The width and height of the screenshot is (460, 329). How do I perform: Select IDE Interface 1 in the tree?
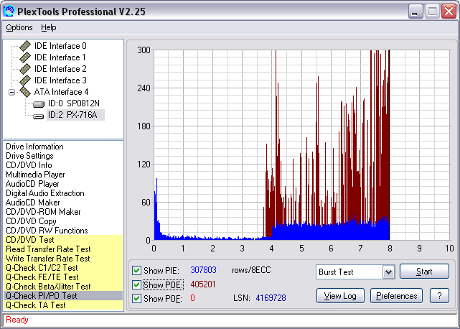pos(60,57)
